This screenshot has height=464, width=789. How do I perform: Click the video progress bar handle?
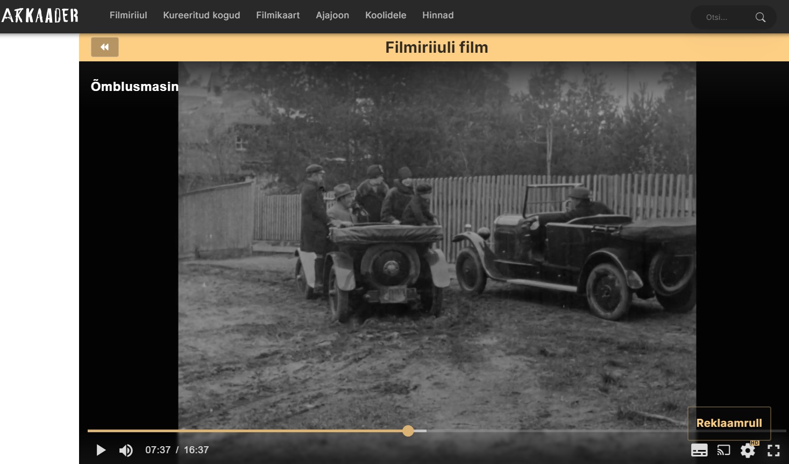(408, 431)
